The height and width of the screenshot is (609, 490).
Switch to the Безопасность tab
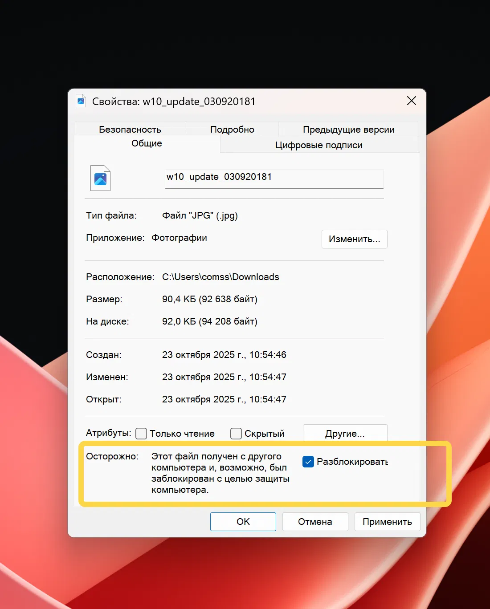pyautogui.click(x=130, y=129)
